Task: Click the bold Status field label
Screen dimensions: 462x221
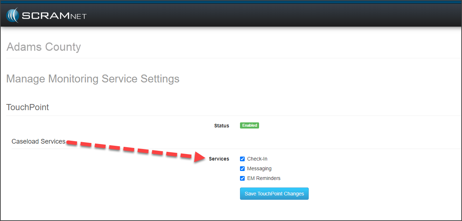Action: tap(221, 126)
